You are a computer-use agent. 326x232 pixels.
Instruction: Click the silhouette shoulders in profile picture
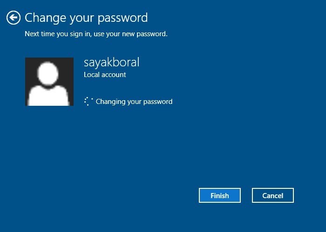tap(48, 96)
